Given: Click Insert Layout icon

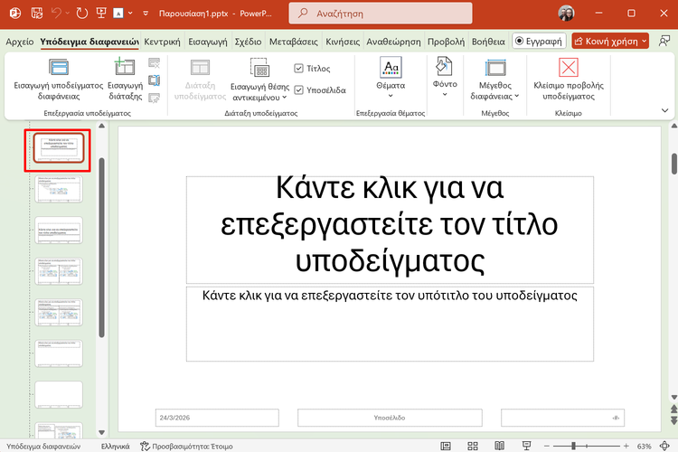Looking at the screenshot, I should pyautogui.click(x=125, y=67).
